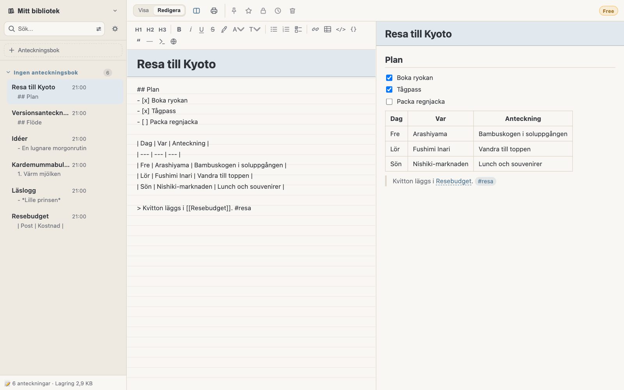The height and width of the screenshot is (390, 624).
Task: Switch to the Visa tab
Action: [144, 11]
